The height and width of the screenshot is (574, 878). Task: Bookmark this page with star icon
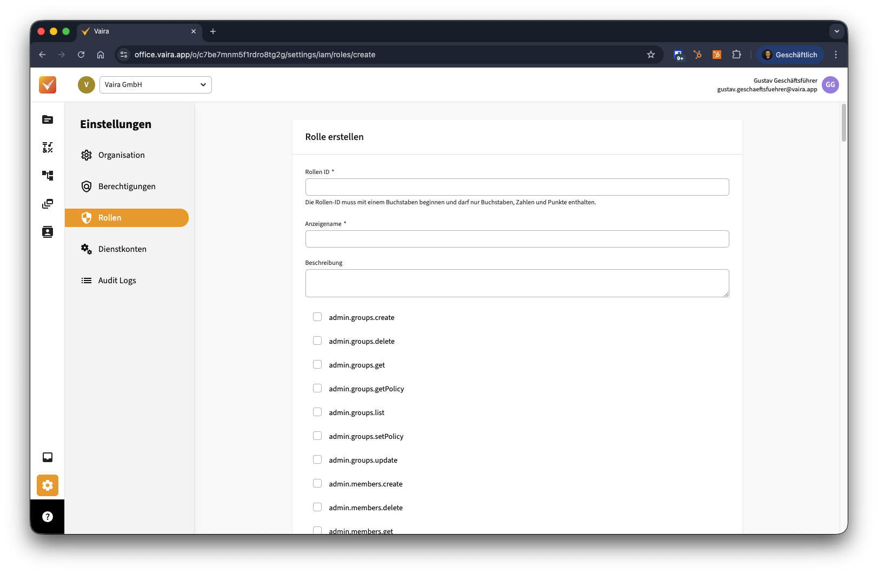(651, 55)
